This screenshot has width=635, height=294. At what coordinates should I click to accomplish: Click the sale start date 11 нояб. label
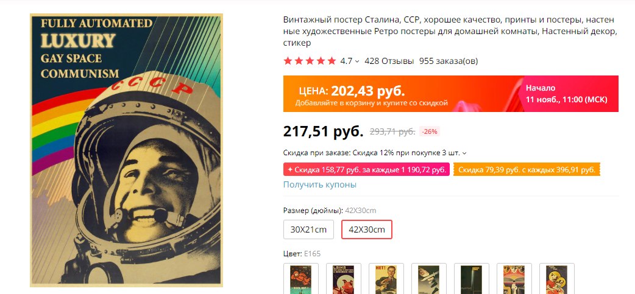[567, 99]
